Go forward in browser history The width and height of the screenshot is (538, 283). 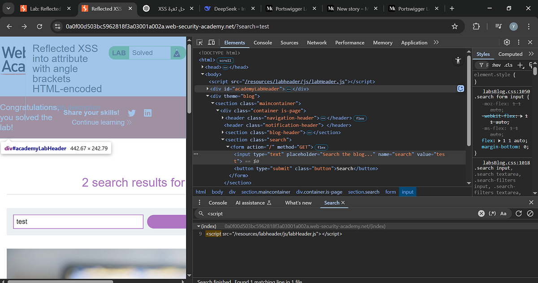click(x=25, y=26)
